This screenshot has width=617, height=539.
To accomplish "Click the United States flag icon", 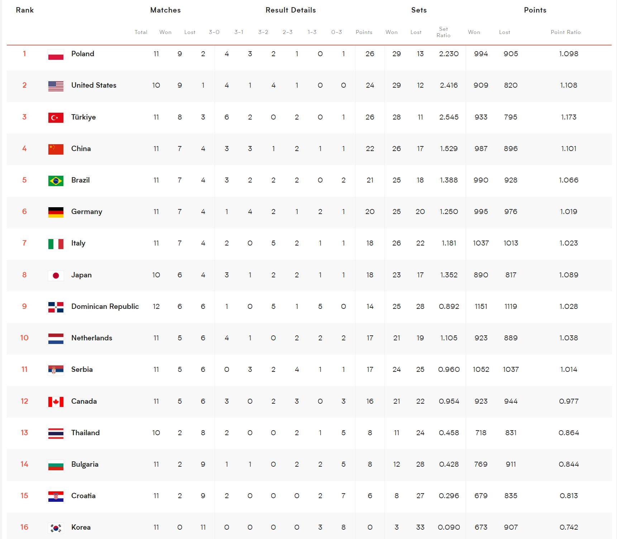I will [56, 86].
